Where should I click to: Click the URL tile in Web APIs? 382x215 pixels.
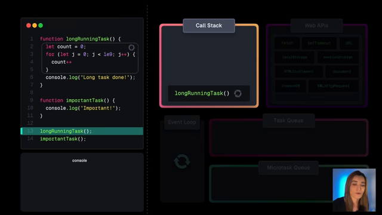click(349, 43)
